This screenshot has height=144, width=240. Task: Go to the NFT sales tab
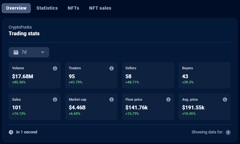100,8
